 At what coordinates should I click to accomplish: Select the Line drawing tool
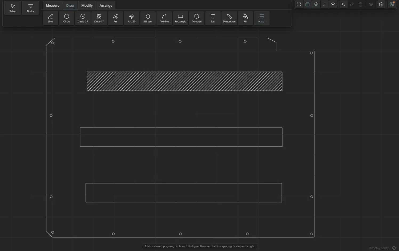50,18
